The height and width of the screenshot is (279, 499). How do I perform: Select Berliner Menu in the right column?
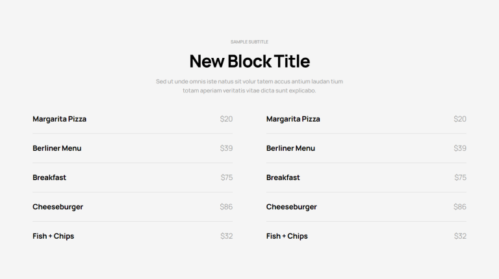point(290,148)
